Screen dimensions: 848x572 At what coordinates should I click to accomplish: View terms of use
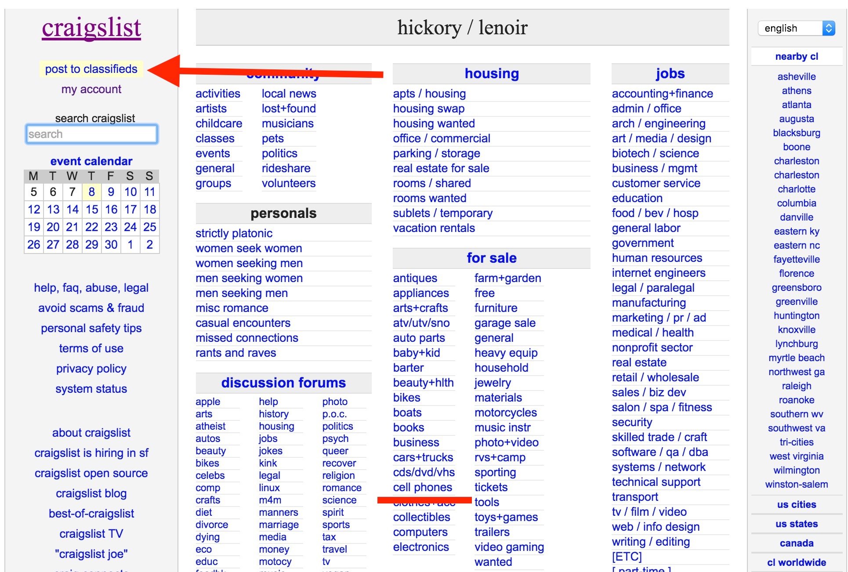point(91,348)
